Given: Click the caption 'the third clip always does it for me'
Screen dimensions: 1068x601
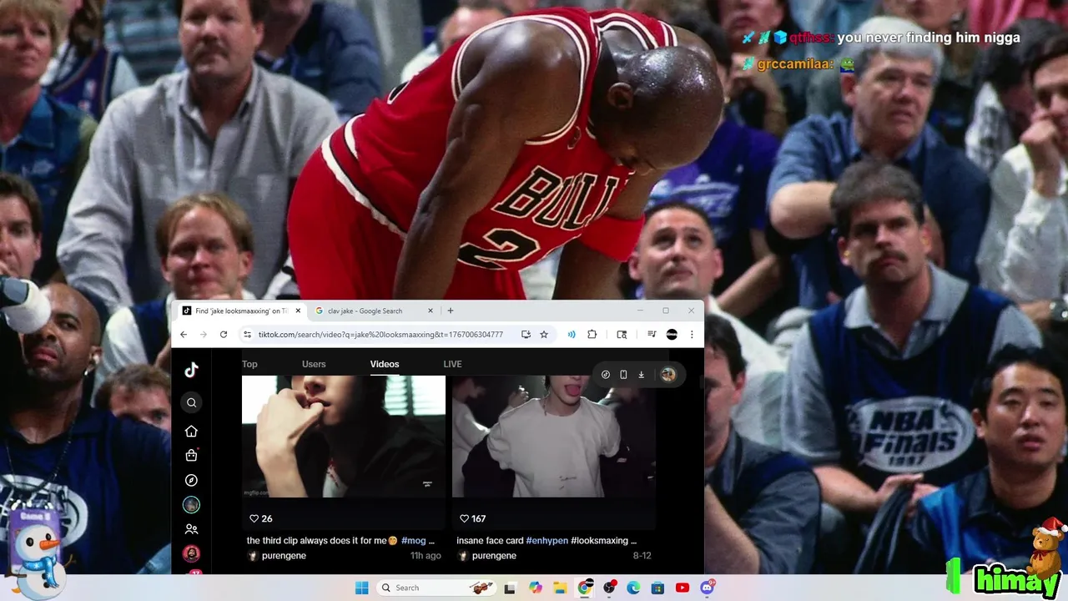Looking at the screenshot, I should 316,540.
